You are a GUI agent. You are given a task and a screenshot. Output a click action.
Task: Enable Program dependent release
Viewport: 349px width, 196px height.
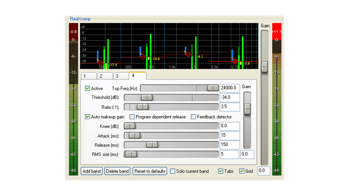pyautogui.click(x=132, y=117)
